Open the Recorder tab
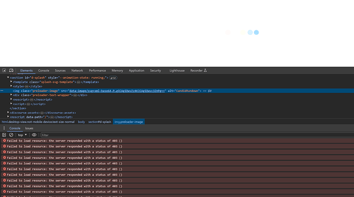This screenshot has width=354, height=197. (x=199, y=70)
